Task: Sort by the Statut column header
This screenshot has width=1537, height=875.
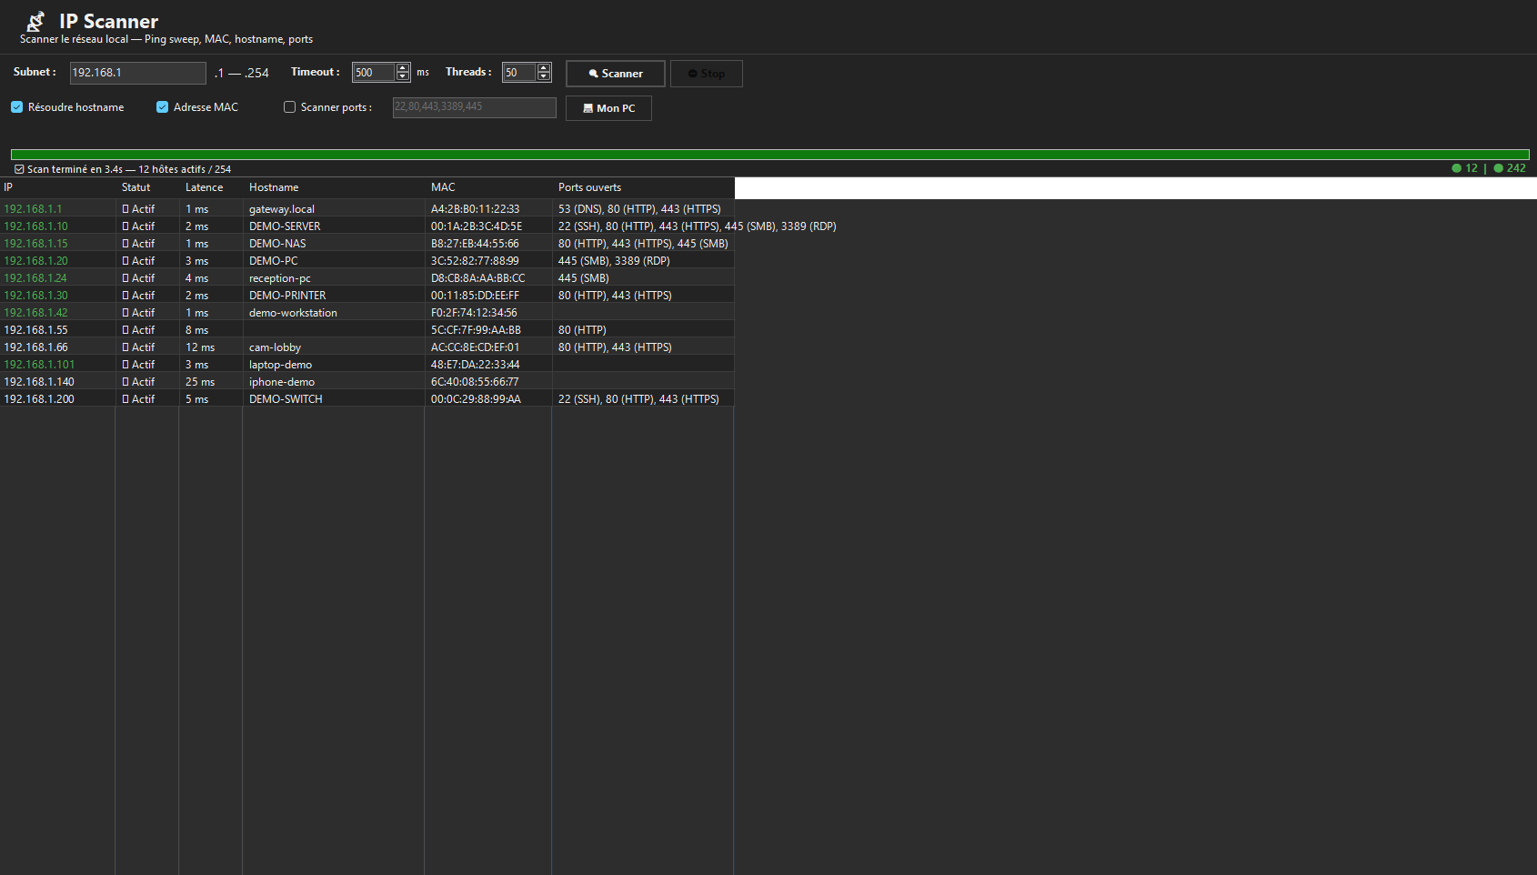Action: tap(147, 187)
